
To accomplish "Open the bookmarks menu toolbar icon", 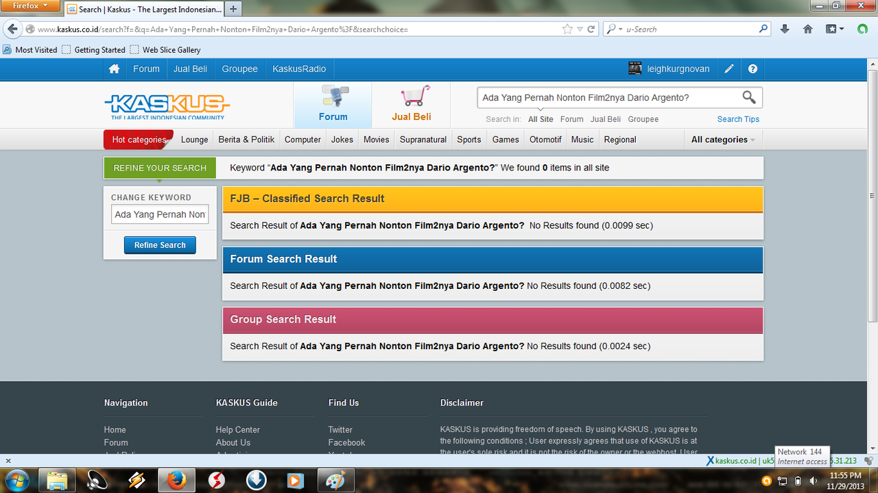I will pos(834,29).
